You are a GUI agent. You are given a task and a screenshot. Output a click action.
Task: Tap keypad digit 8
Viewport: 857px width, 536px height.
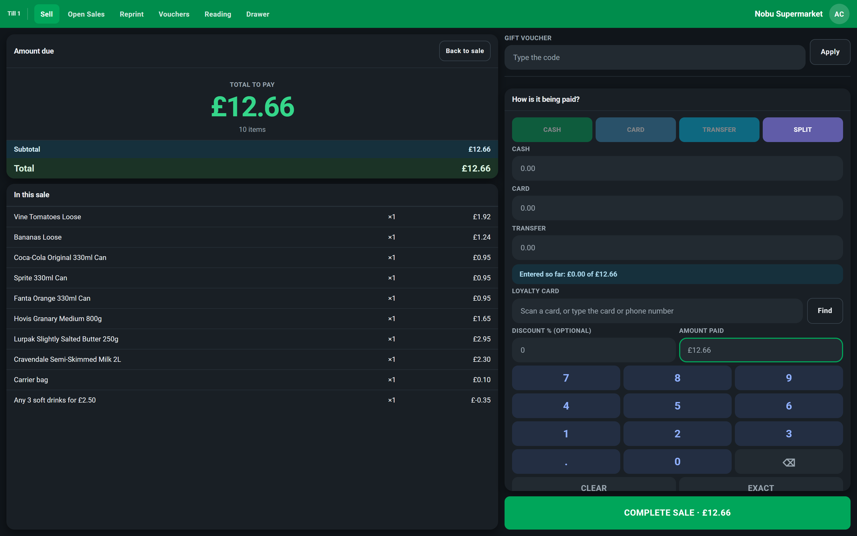(x=677, y=378)
